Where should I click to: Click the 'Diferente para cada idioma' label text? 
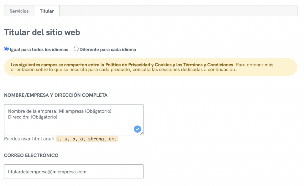click(x=108, y=50)
